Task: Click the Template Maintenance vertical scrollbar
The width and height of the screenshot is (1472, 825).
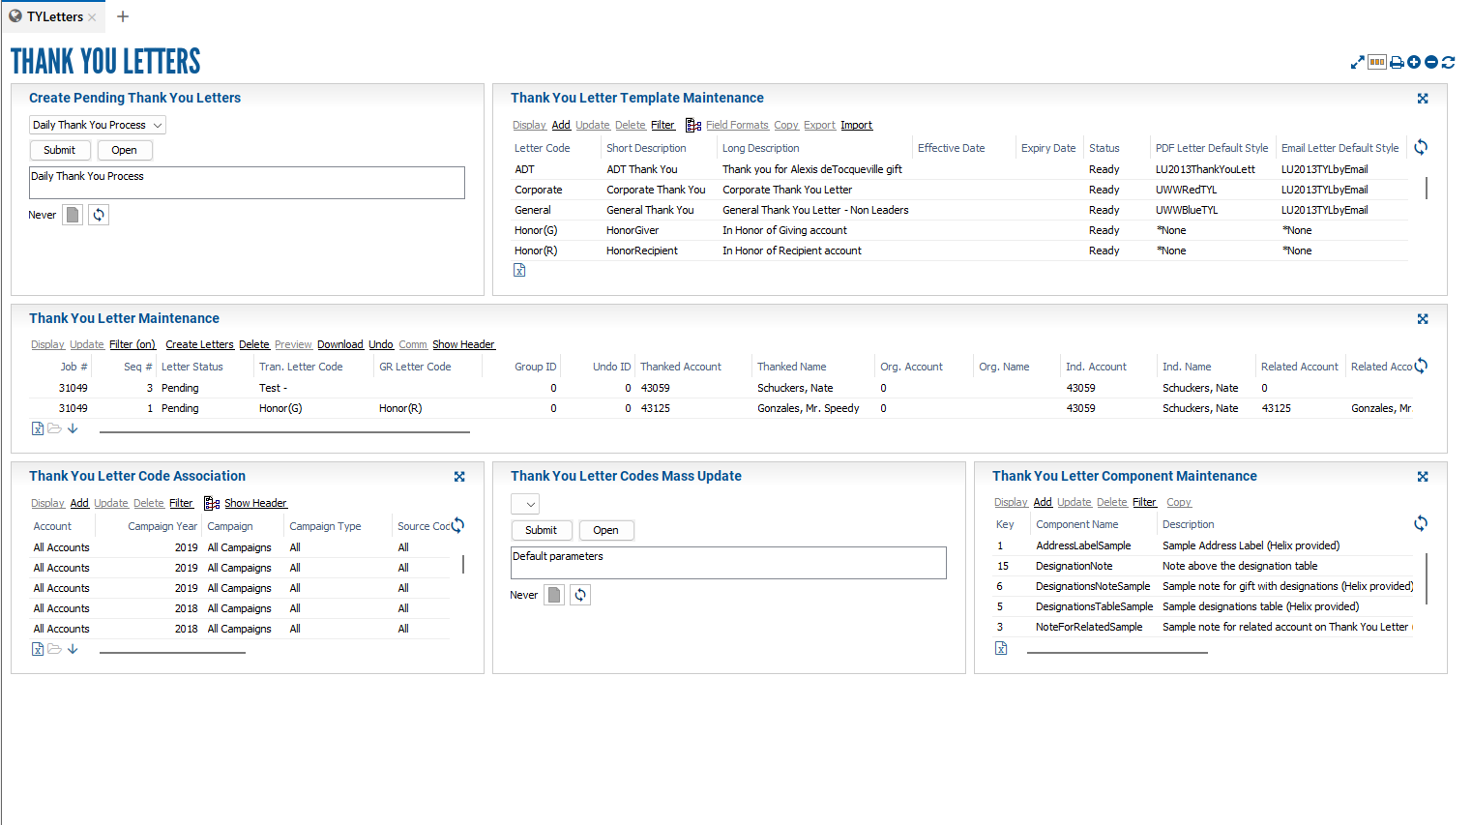Action: tap(1427, 188)
